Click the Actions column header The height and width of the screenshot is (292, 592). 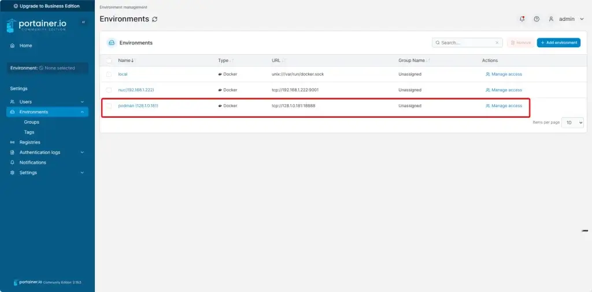[x=490, y=61]
